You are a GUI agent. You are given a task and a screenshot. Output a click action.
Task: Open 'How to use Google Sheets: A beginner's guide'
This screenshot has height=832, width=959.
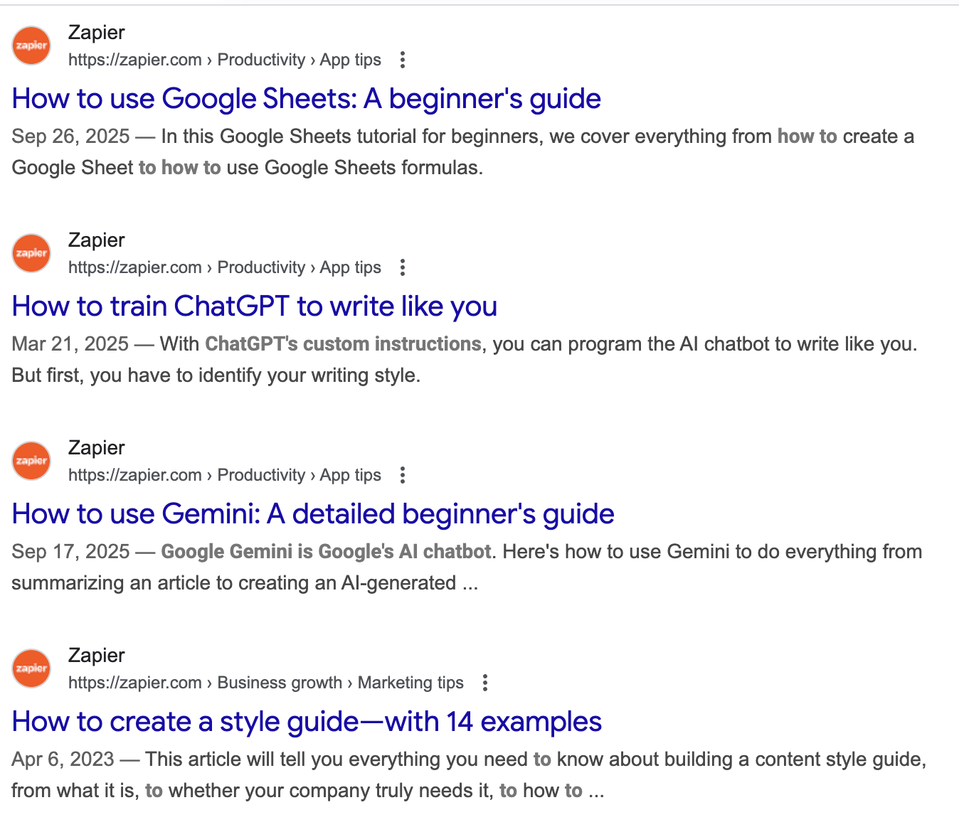click(x=306, y=99)
